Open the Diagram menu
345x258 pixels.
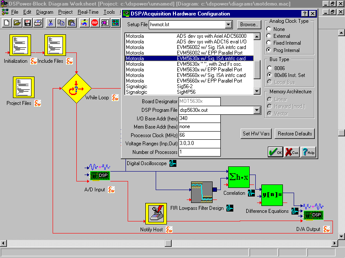(x=45, y=12)
